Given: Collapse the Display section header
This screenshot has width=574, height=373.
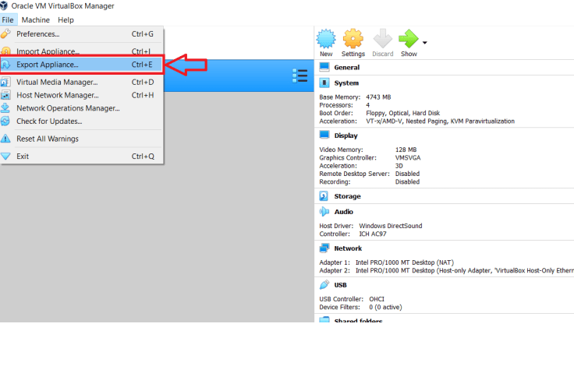Looking at the screenshot, I should [x=345, y=135].
